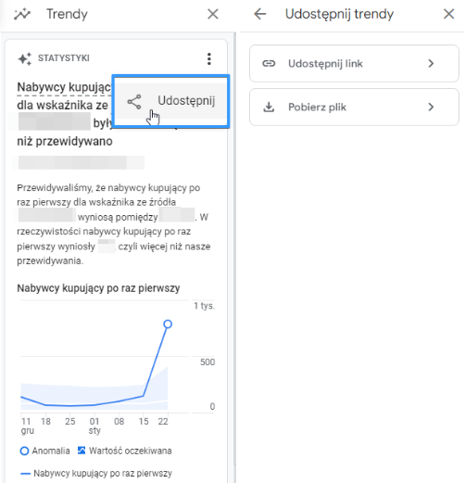The image size is (465, 483).
Task: Close the Udostępnij trendy panel
Action: click(x=448, y=14)
